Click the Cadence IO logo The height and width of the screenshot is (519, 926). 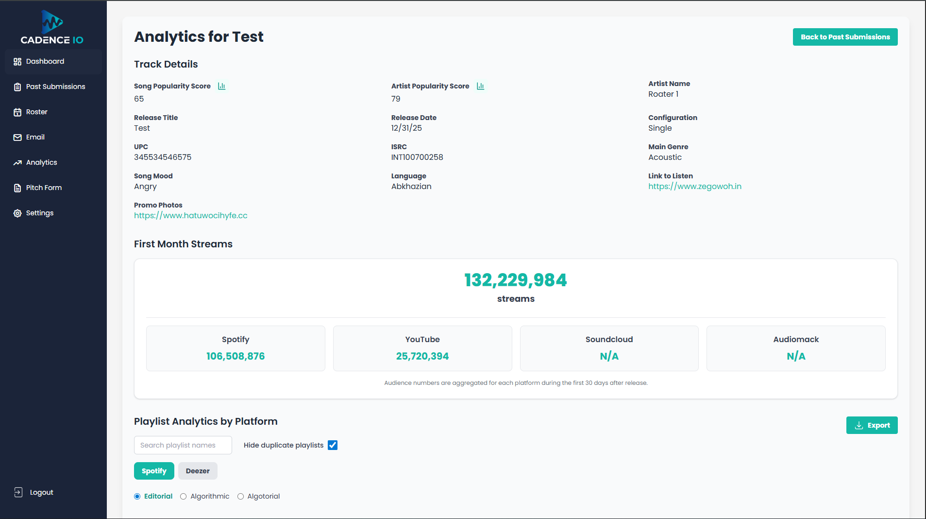tap(52, 27)
